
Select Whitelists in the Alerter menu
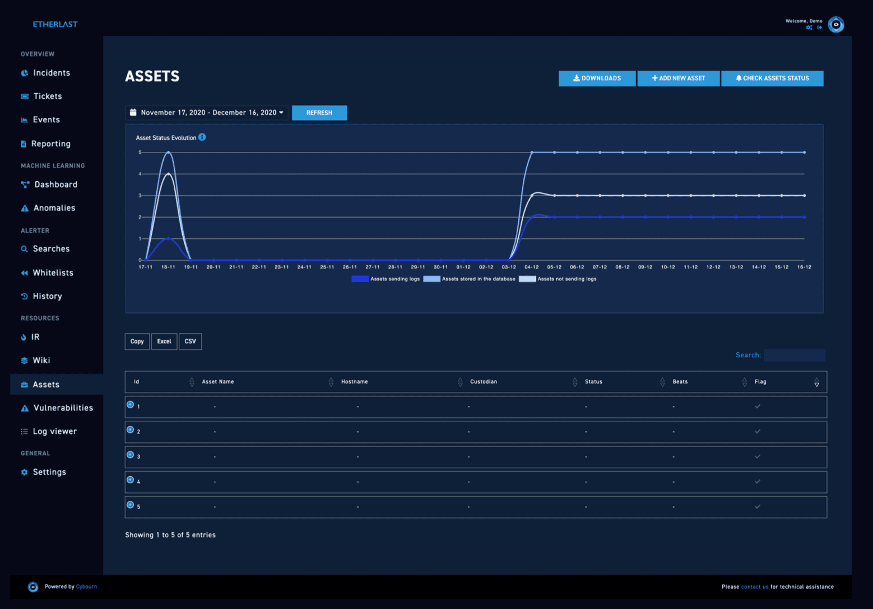(x=53, y=273)
